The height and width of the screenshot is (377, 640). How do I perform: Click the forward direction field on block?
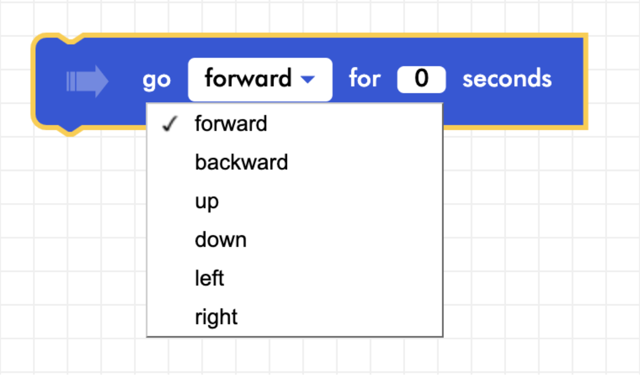(249, 79)
